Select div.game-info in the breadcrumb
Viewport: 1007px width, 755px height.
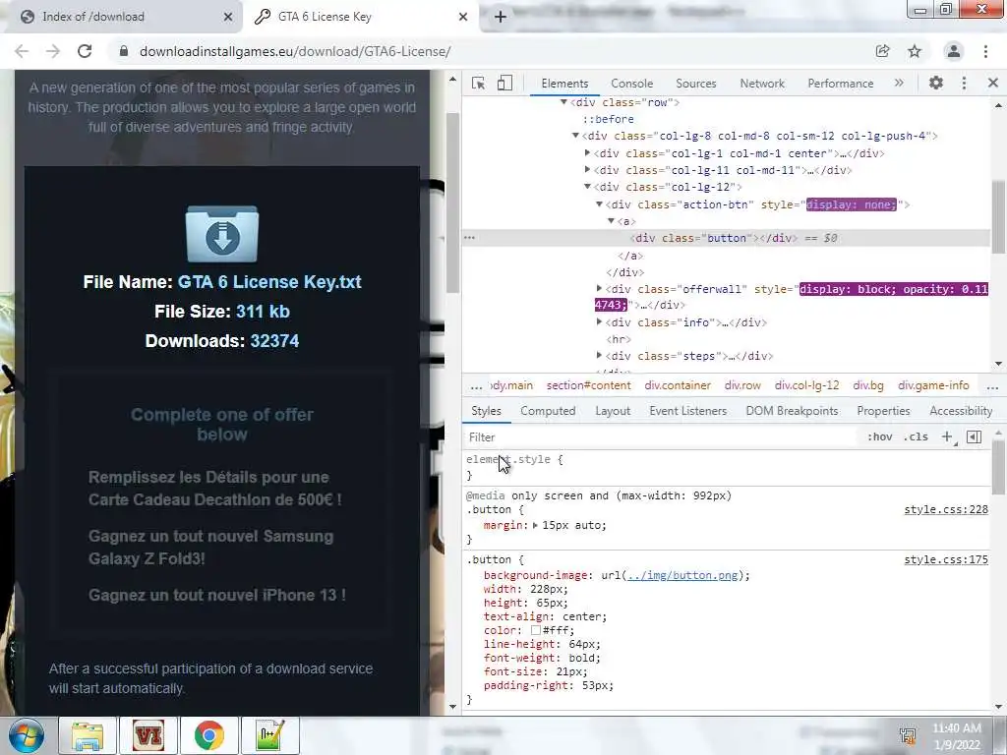[x=933, y=385]
